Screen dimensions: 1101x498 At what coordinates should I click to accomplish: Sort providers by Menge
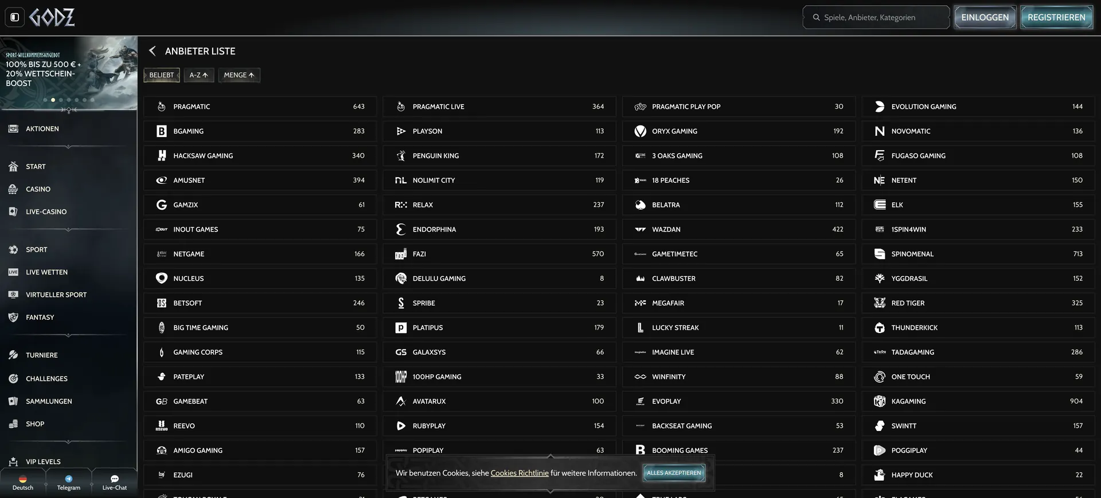(239, 75)
